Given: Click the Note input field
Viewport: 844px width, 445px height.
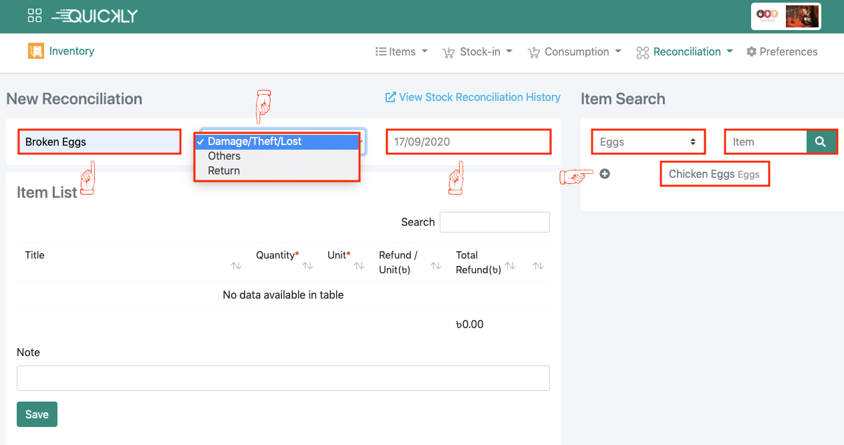Looking at the screenshot, I should click(x=283, y=378).
